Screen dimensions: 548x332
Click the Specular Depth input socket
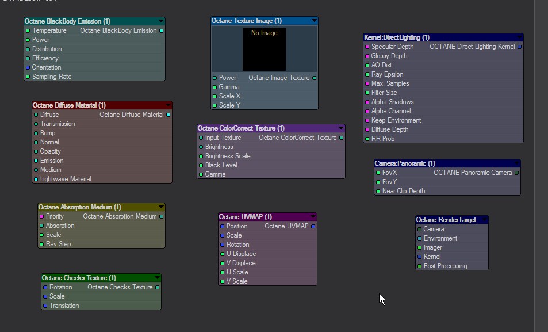point(367,47)
